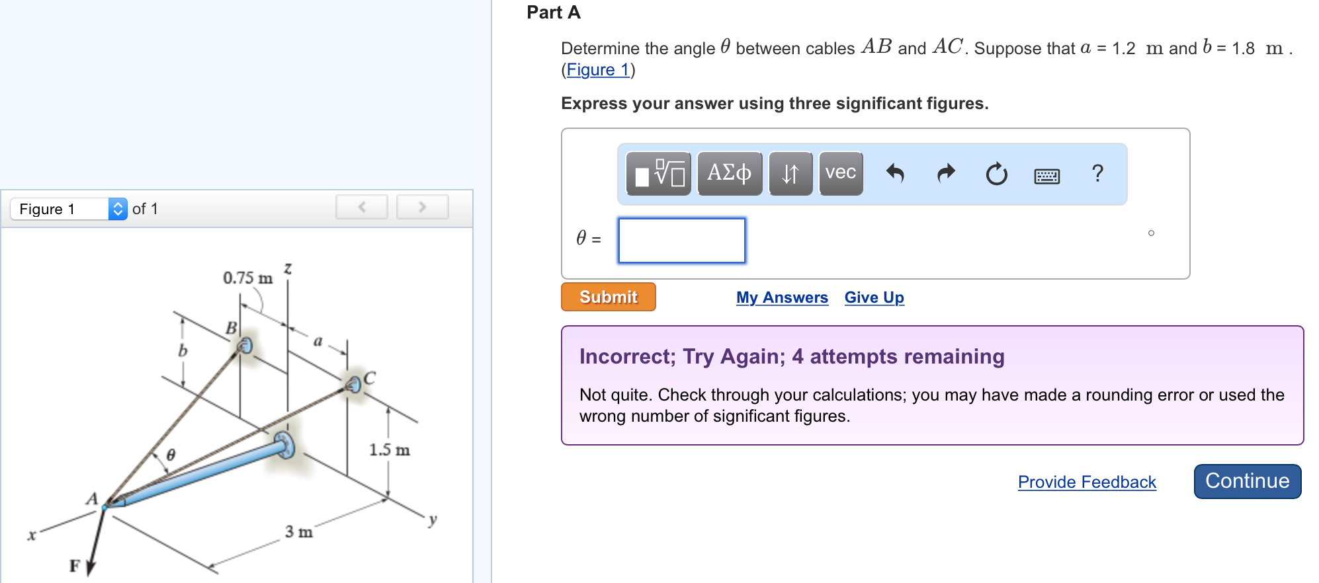Click inside the θ answer input box
Viewport: 1319px width, 583px height.
pos(681,241)
